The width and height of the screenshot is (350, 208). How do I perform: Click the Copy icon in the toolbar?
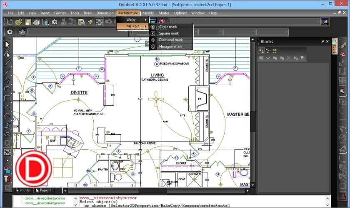click(x=72, y=22)
